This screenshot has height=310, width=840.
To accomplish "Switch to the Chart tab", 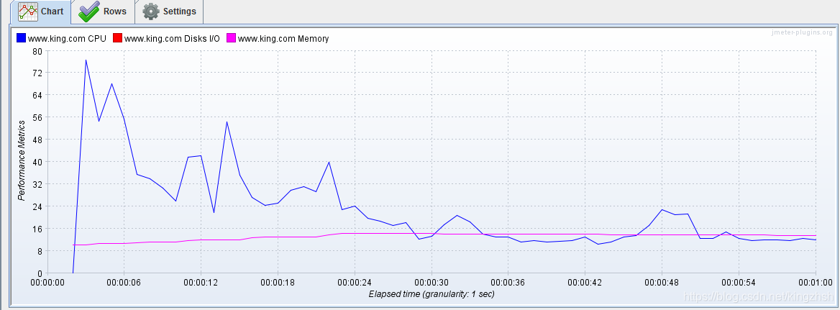I will (x=41, y=12).
